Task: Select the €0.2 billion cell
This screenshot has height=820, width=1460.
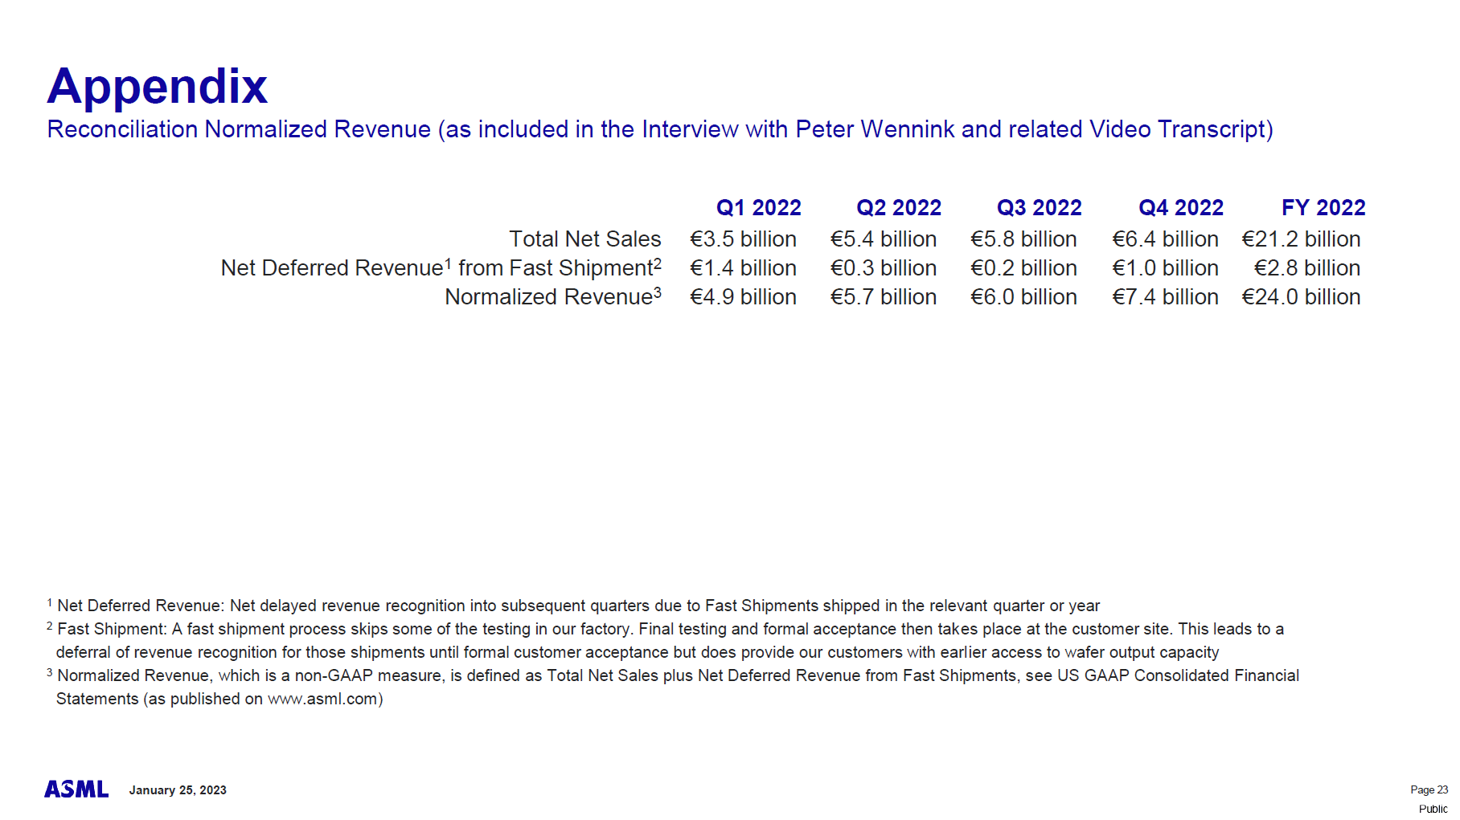Action: (1023, 268)
